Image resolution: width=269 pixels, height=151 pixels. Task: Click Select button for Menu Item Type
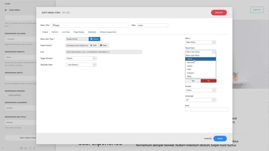(94, 39)
